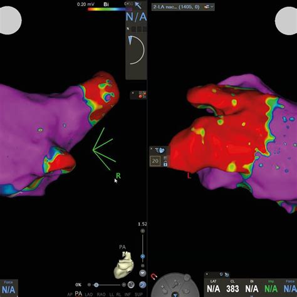The height and width of the screenshot is (297, 297).
Task: Select the LAO view
Action: [88, 294]
